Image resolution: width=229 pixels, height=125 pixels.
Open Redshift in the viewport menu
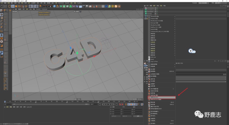pos(38,9)
